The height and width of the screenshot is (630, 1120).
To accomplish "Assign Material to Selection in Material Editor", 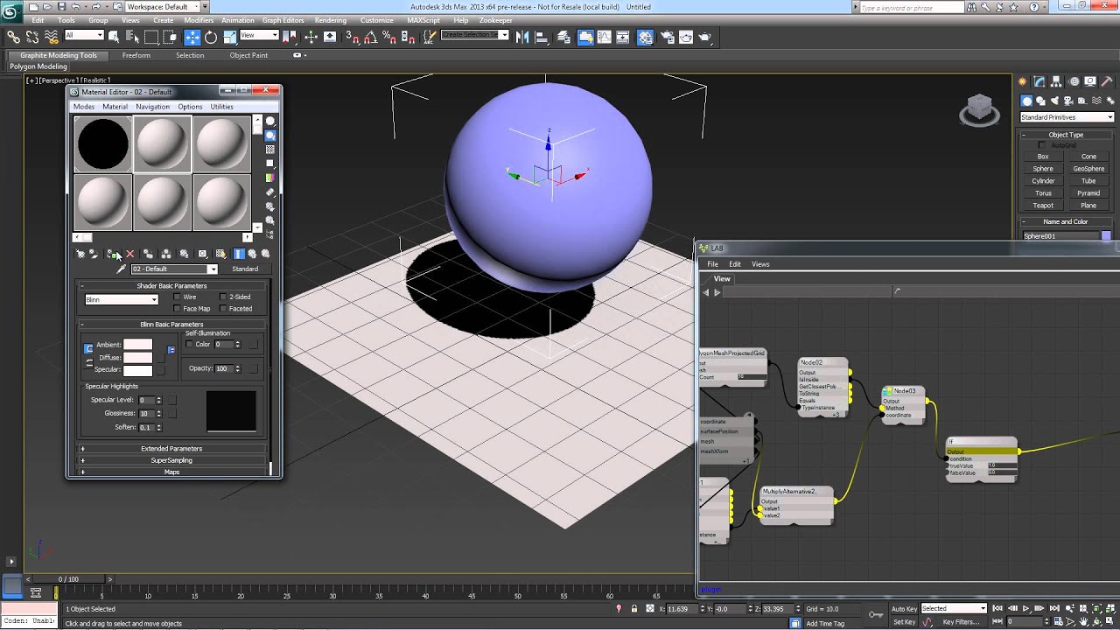I will [112, 254].
